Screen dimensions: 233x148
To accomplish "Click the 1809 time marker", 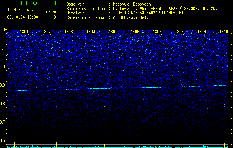I will click(x=202, y=32).
